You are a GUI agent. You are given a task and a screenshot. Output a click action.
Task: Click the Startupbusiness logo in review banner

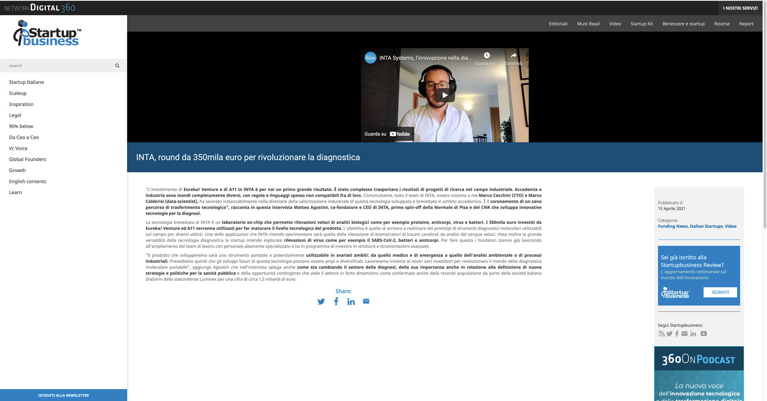(675, 293)
